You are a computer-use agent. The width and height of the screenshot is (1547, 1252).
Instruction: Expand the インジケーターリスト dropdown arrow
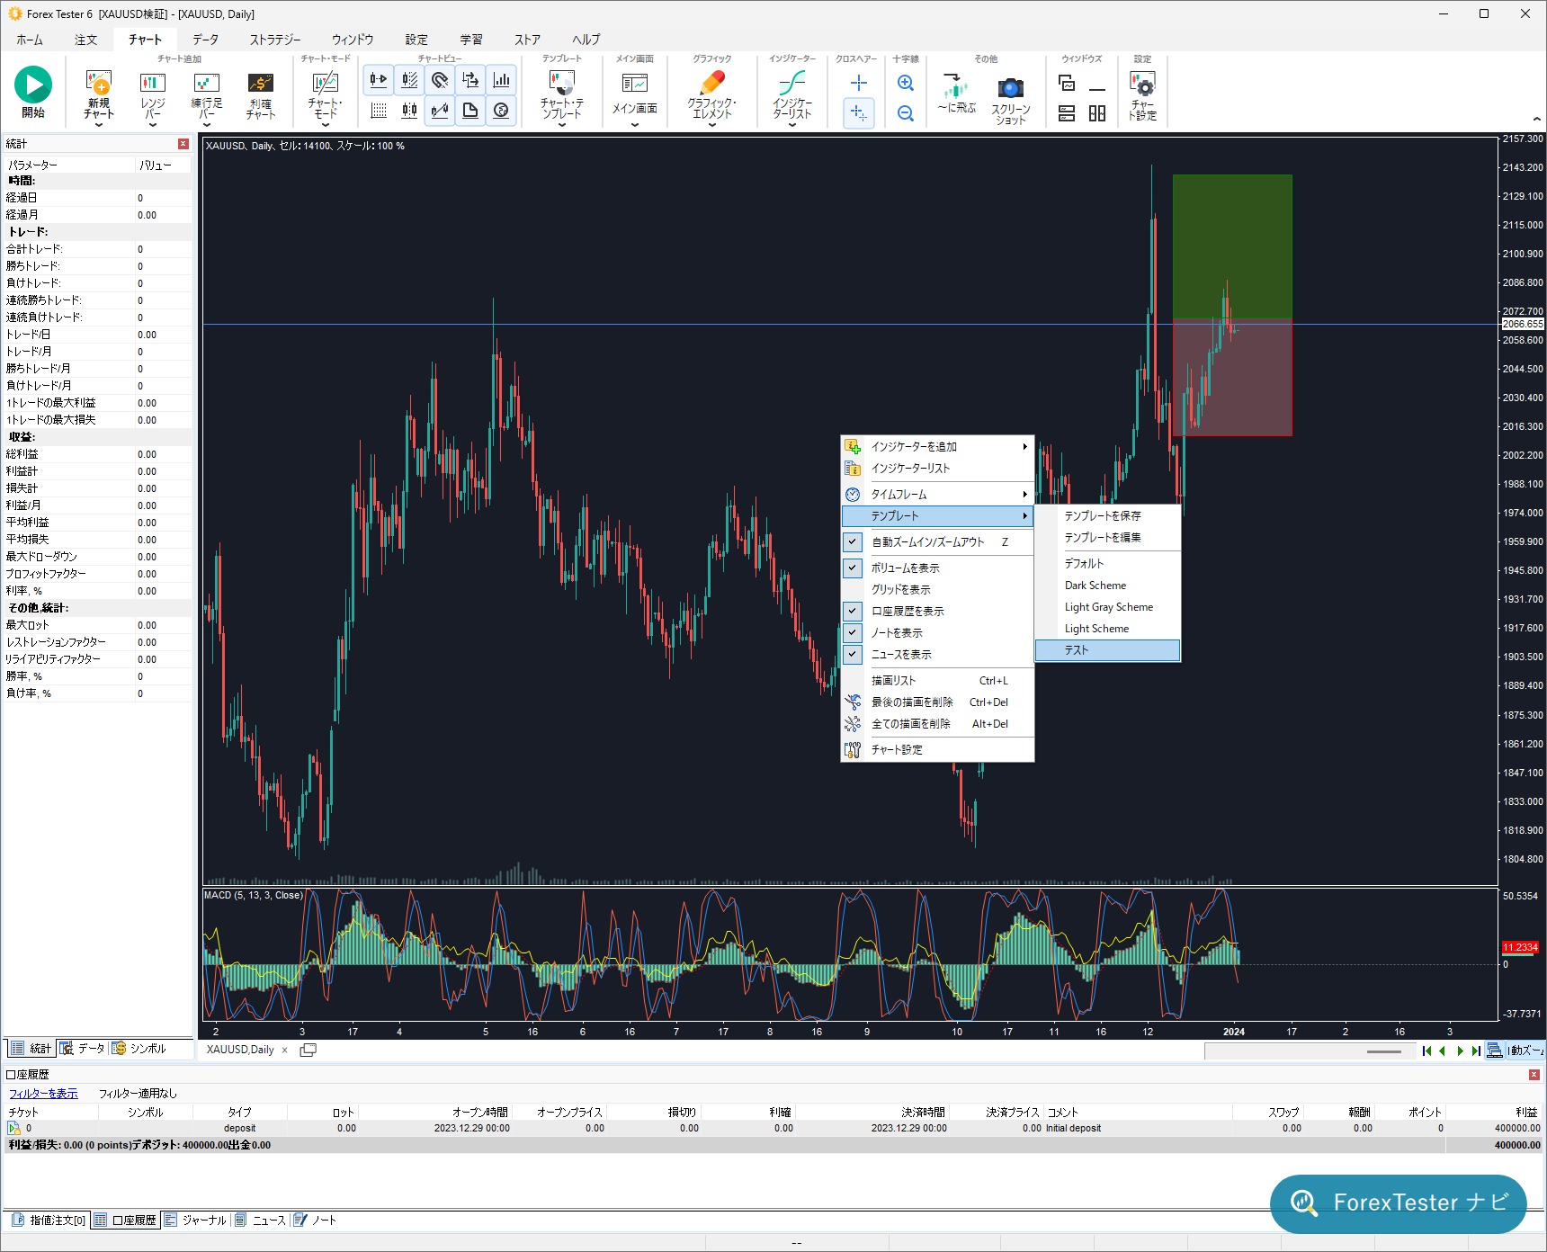tap(792, 125)
